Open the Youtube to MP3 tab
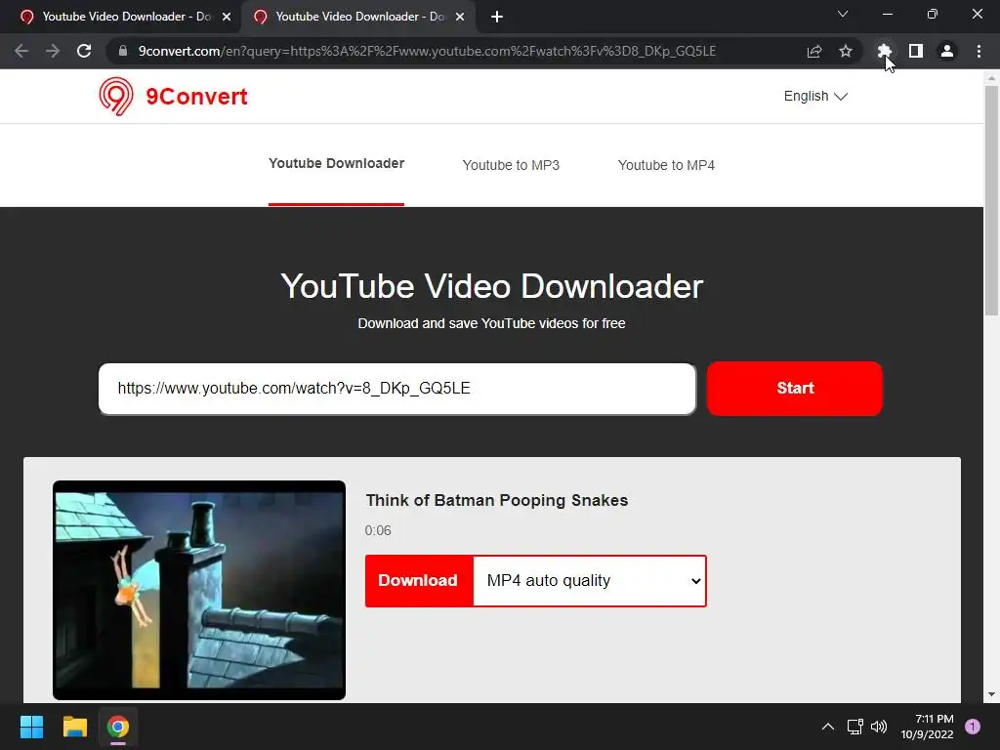 coord(511,165)
